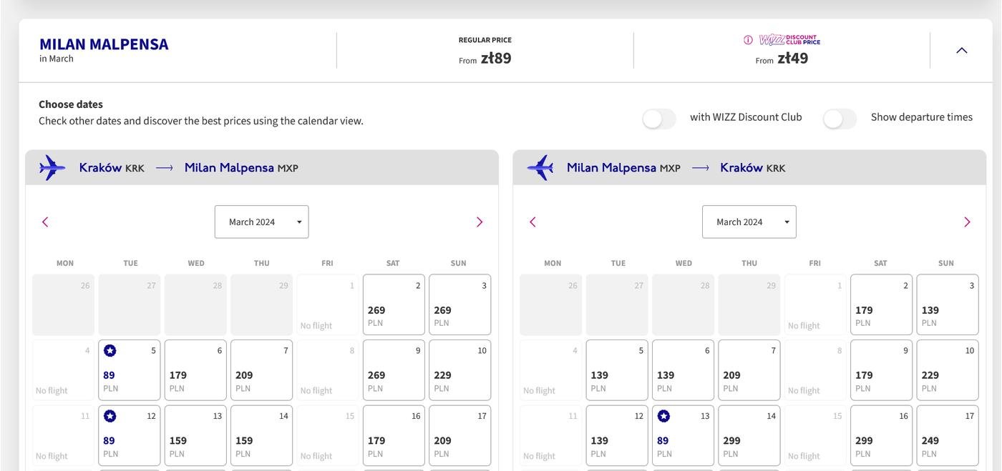1002x471 pixels.
Task: Collapse the Milan Malpensa panel with chevron
Action: [x=962, y=50]
